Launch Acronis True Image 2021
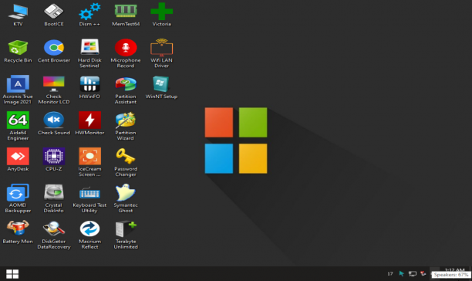Viewport: 472px width, 281px height. pos(18,90)
